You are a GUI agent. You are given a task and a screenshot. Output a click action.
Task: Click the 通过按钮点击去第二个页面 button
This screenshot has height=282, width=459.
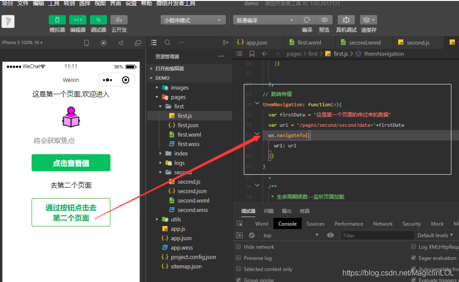coord(71,213)
